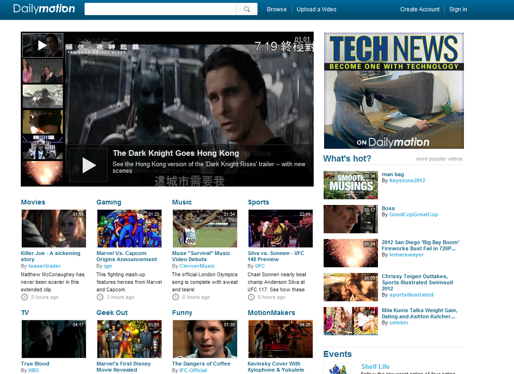
Task: Visit the sportsillustrated channel link
Action: (x=411, y=295)
